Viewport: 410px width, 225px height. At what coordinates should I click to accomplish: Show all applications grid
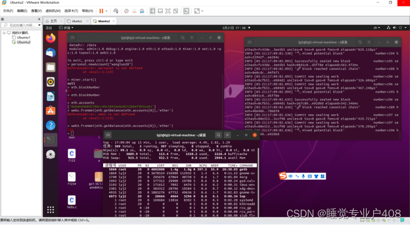(x=51, y=210)
